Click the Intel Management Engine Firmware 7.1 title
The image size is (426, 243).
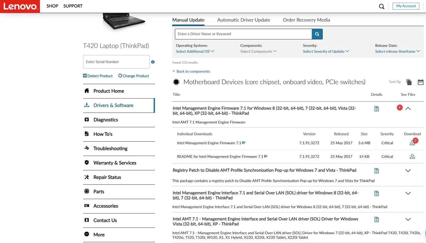coord(264,111)
